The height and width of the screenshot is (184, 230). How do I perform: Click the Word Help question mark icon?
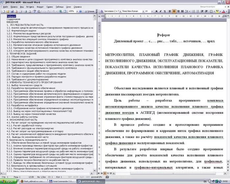80,11
